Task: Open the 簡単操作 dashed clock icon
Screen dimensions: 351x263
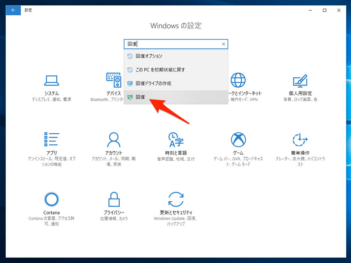Action: [300, 139]
